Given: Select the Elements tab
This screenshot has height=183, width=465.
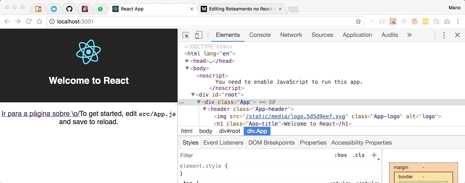Looking at the screenshot, I should 227,35.
